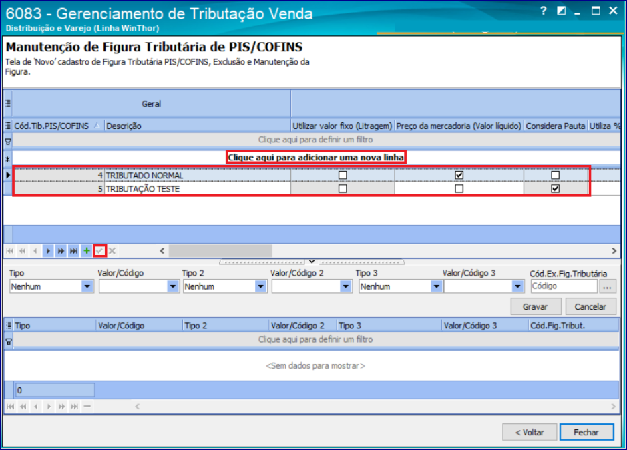Click upper grid scroll right arrow
627x450 pixels.
tap(614, 251)
